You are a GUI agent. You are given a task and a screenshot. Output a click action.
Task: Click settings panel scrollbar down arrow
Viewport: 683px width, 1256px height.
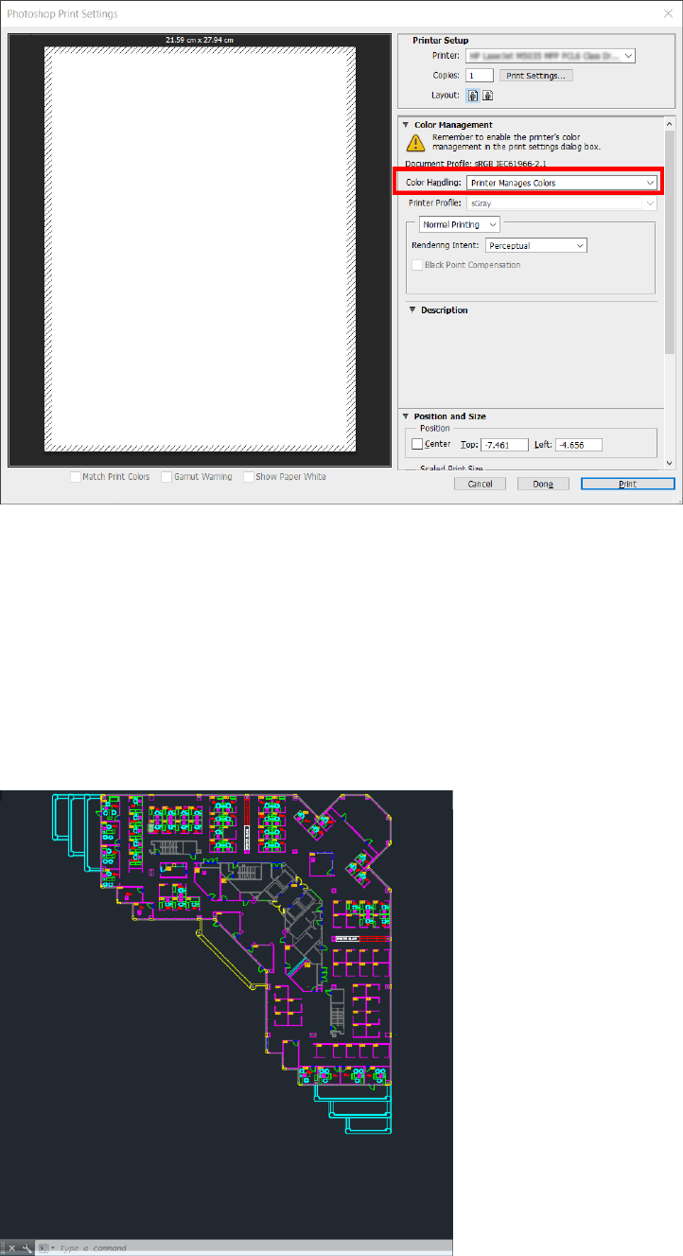click(x=670, y=463)
